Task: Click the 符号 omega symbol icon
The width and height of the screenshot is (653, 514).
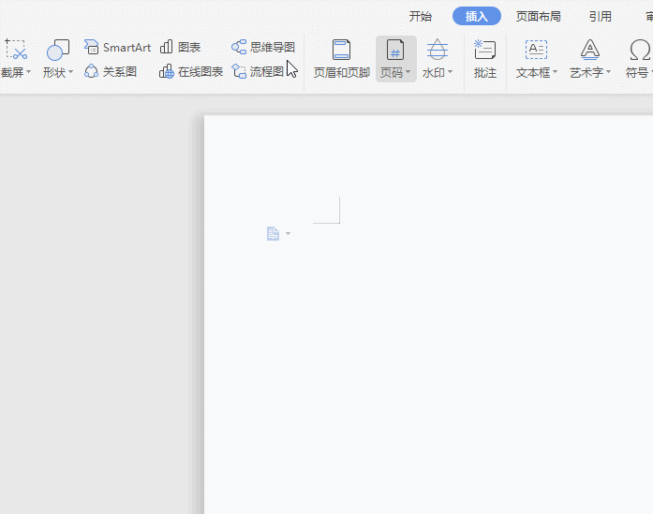Action: point(640,51)
